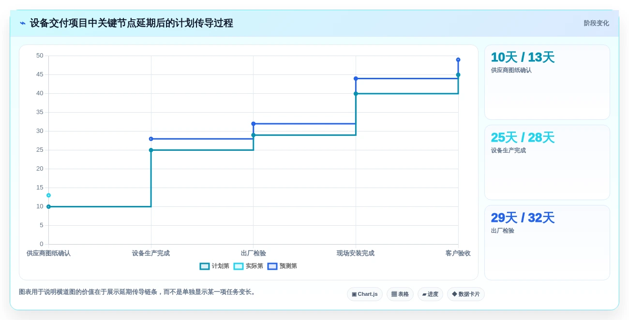Click the y-axis value 25
This screenshot has height=320, width=629.
[x=40, y=150]
